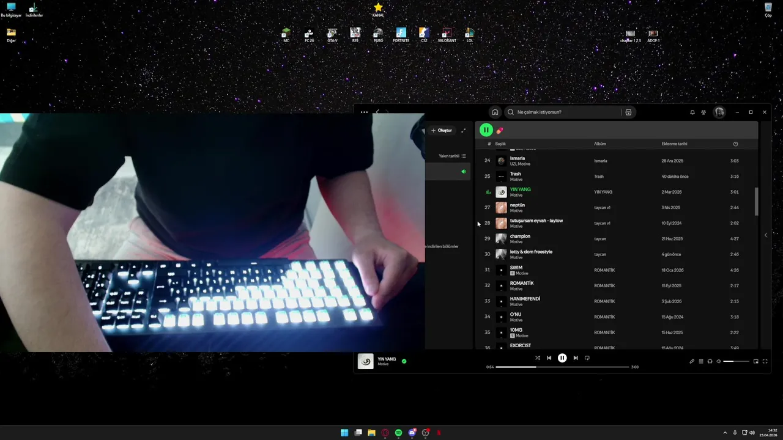783x440 pixels.
Task: Expand Your Library with the arrows icon
Action: (x=463, y=130)
